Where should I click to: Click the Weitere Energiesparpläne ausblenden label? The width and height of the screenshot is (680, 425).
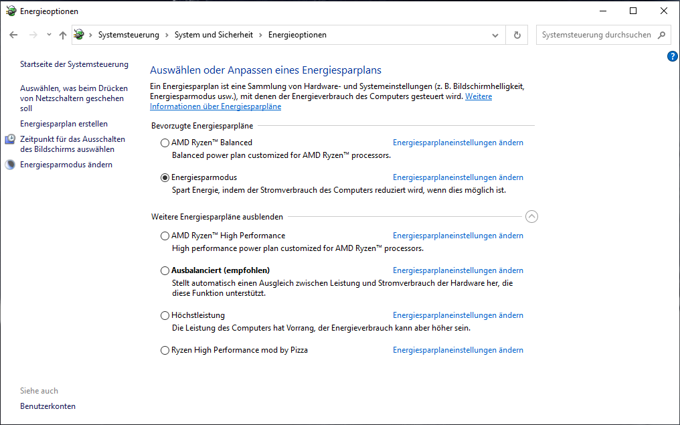[x=217, y=217]
